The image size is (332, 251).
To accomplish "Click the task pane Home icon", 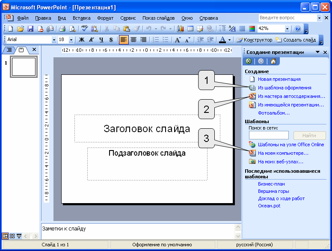I will coord(273,62).
